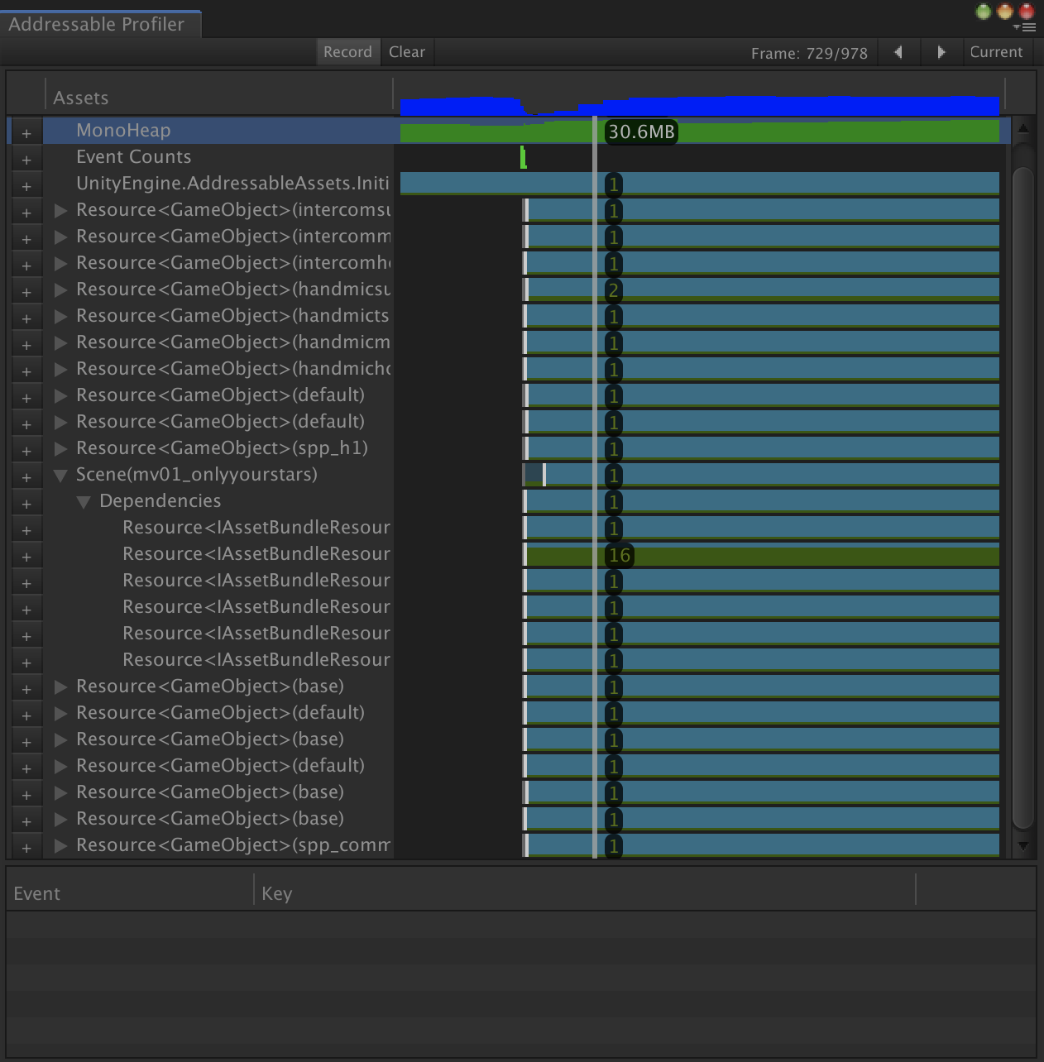Click the Assets column header
Viewport: 1044px width, 1062px height.
coord(81,98)
